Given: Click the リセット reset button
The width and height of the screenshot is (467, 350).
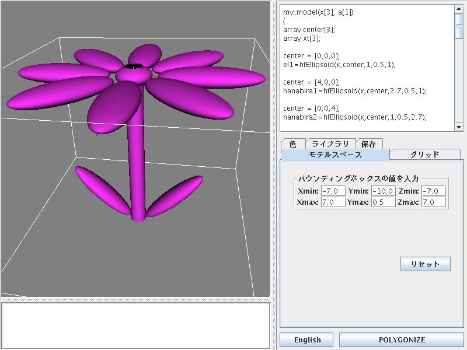Looking at the screenshot, I should (426, 264).
